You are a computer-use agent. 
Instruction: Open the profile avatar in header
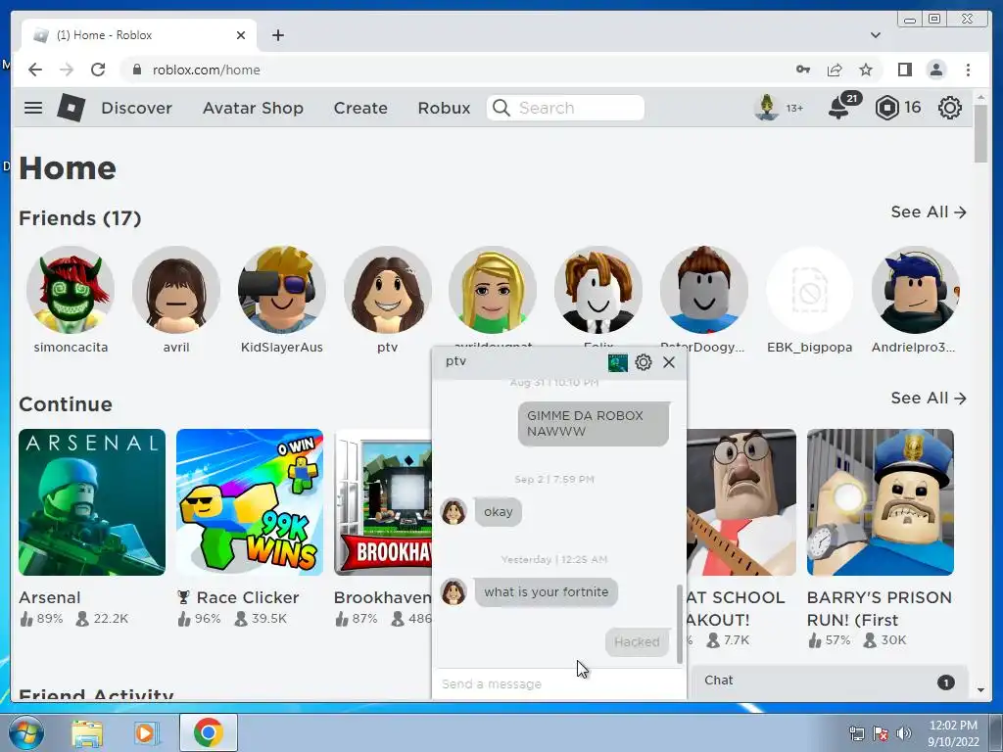point(766,108)
